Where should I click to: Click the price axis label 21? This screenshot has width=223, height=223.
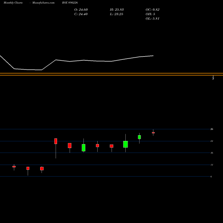tap(212, 141)
